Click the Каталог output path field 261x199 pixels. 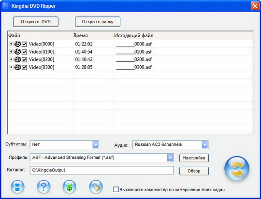point(101,170)
